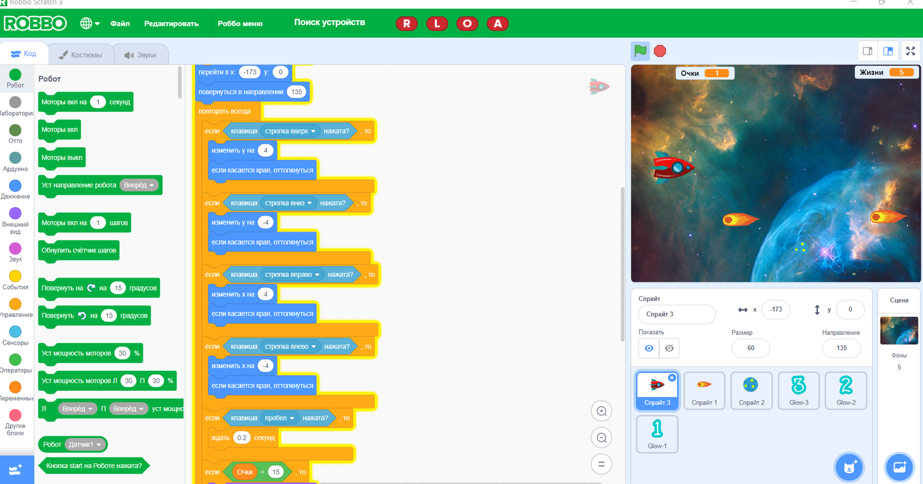Image resolution: width=923 pixels, height=484 pixels.
Task: Select the Спрайт 1 fireball thumbnail
Action: [704, 391]
